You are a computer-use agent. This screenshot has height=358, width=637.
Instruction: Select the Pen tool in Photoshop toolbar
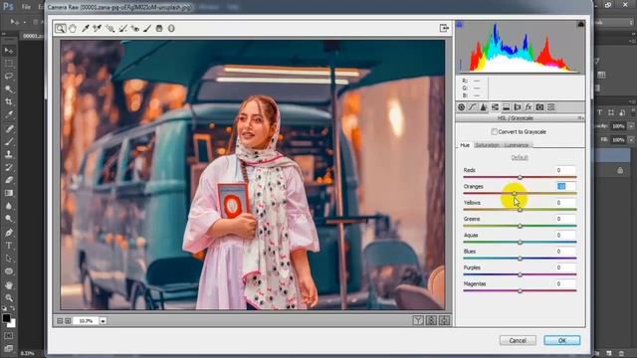click(9, 233)
